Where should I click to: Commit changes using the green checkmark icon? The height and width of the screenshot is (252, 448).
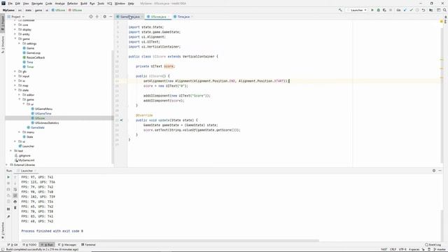tap(411, 10)
